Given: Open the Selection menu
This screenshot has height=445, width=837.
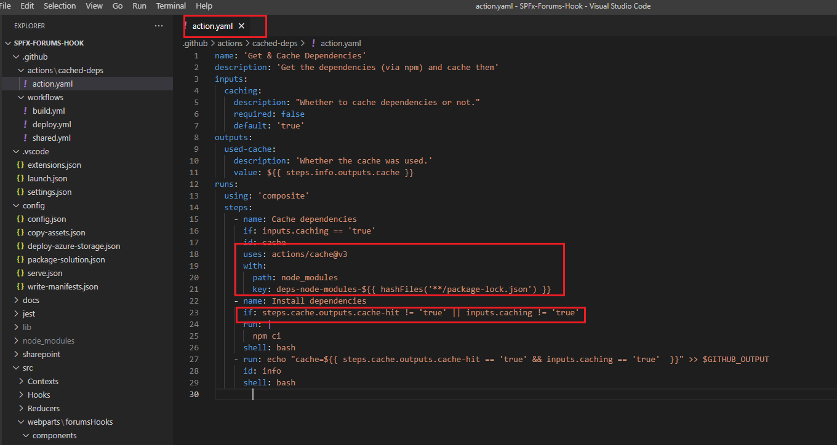Looking at the screenshot, I should click(60, 6).
